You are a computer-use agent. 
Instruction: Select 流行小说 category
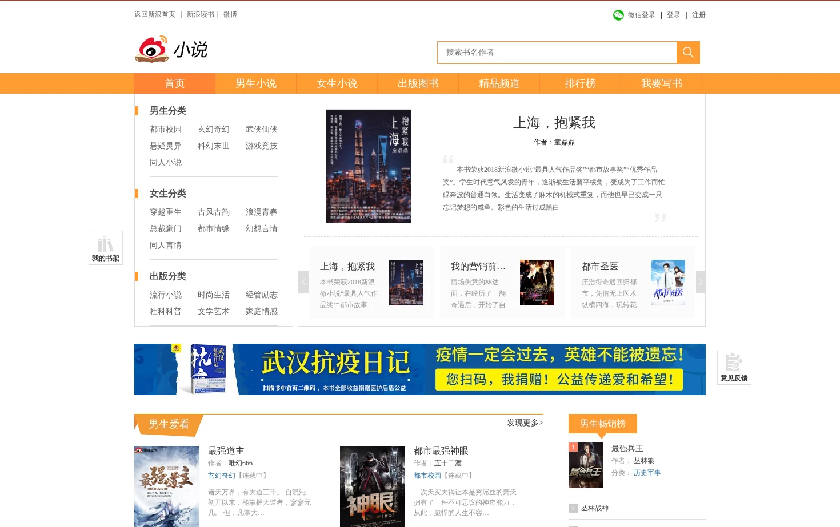pyautogui.click(x=166, y=295)
